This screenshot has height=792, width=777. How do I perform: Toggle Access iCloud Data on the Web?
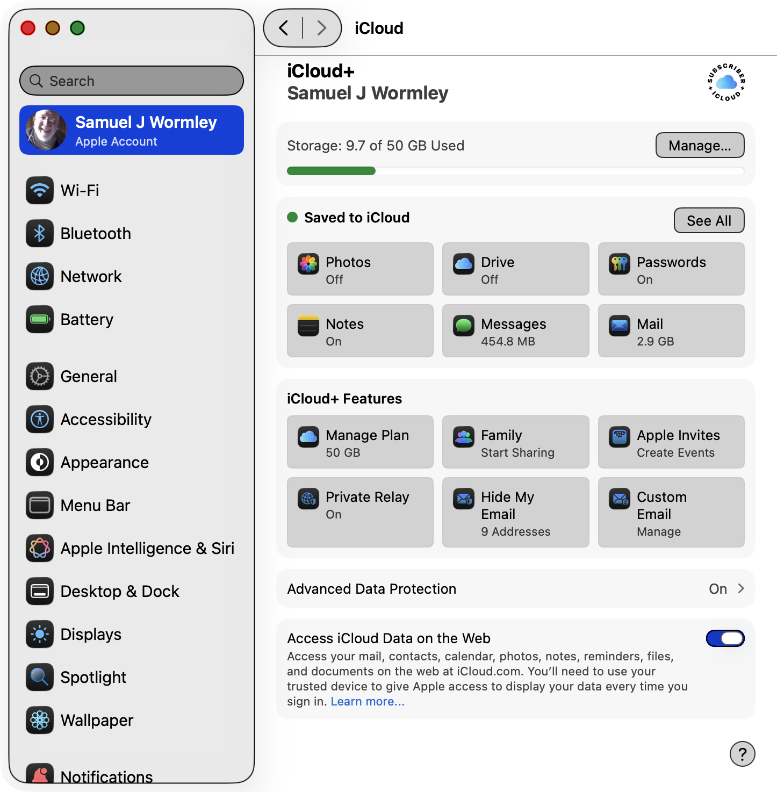[725, 638]
